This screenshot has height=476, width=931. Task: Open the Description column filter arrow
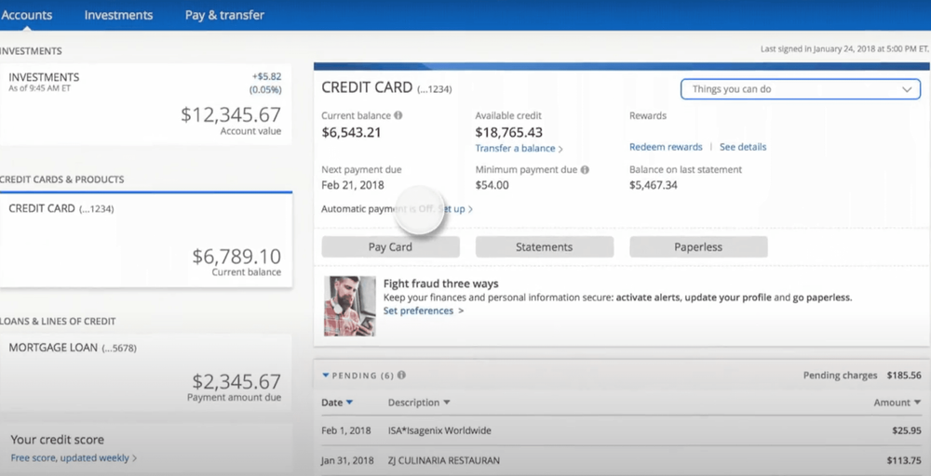point(447,403)
